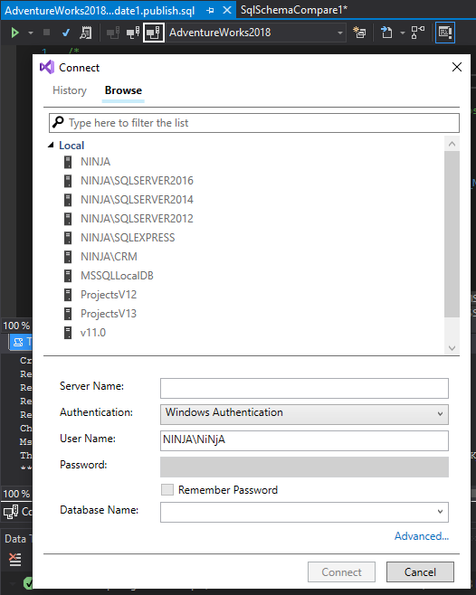Close the Connect dialog
Screen dimensions: 476x595
[457, 67]
